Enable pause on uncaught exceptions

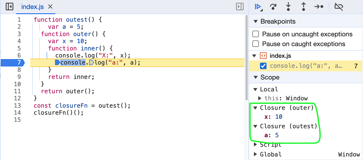tap(255, 34)
